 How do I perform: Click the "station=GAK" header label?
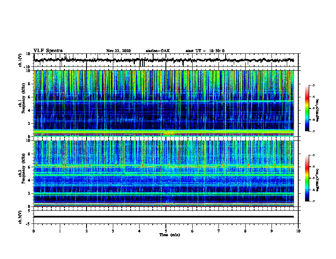coord(158,51)
